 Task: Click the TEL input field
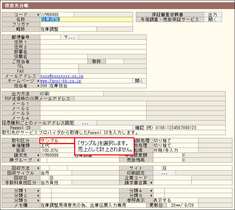click(59, 66)
